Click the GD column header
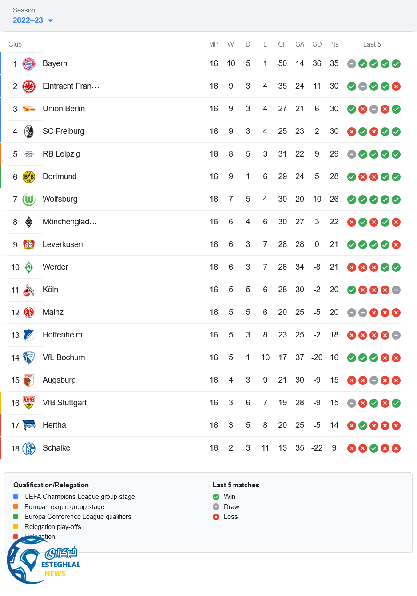Image resolution: width=417 pixels, height=596 pixels. [317, 44]
